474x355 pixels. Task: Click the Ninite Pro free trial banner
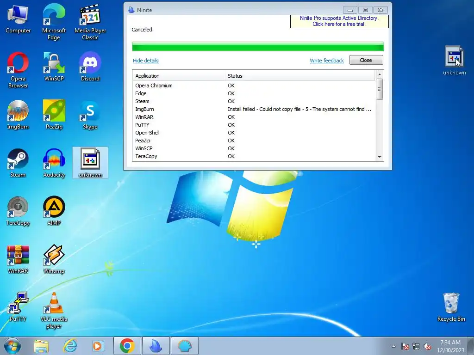(x=339, y=21)
